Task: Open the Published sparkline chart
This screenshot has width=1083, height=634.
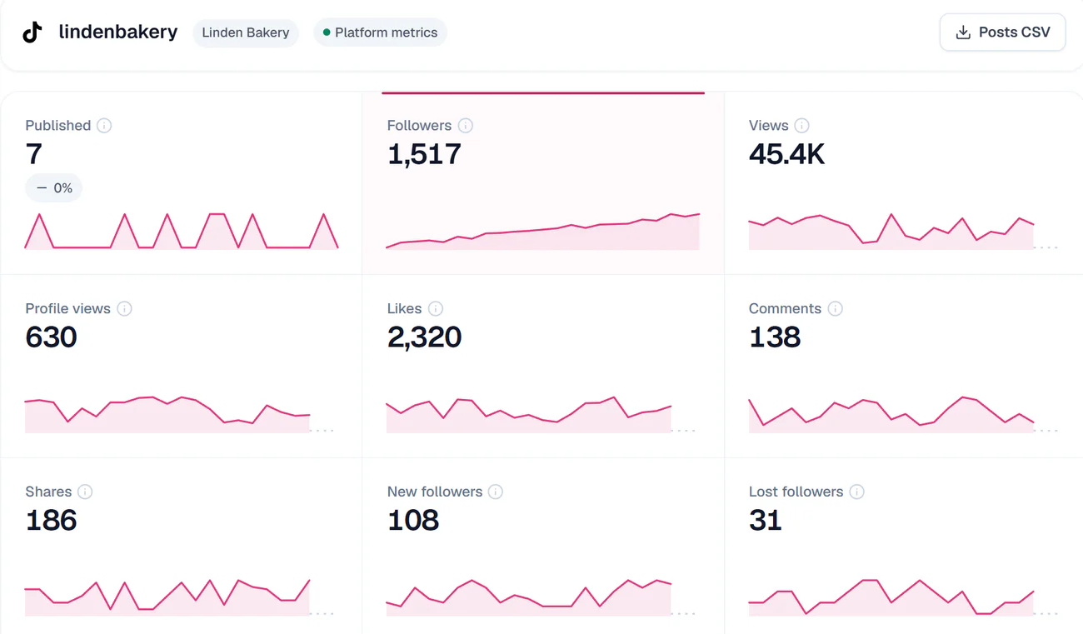Action: [x=182, y=231]
